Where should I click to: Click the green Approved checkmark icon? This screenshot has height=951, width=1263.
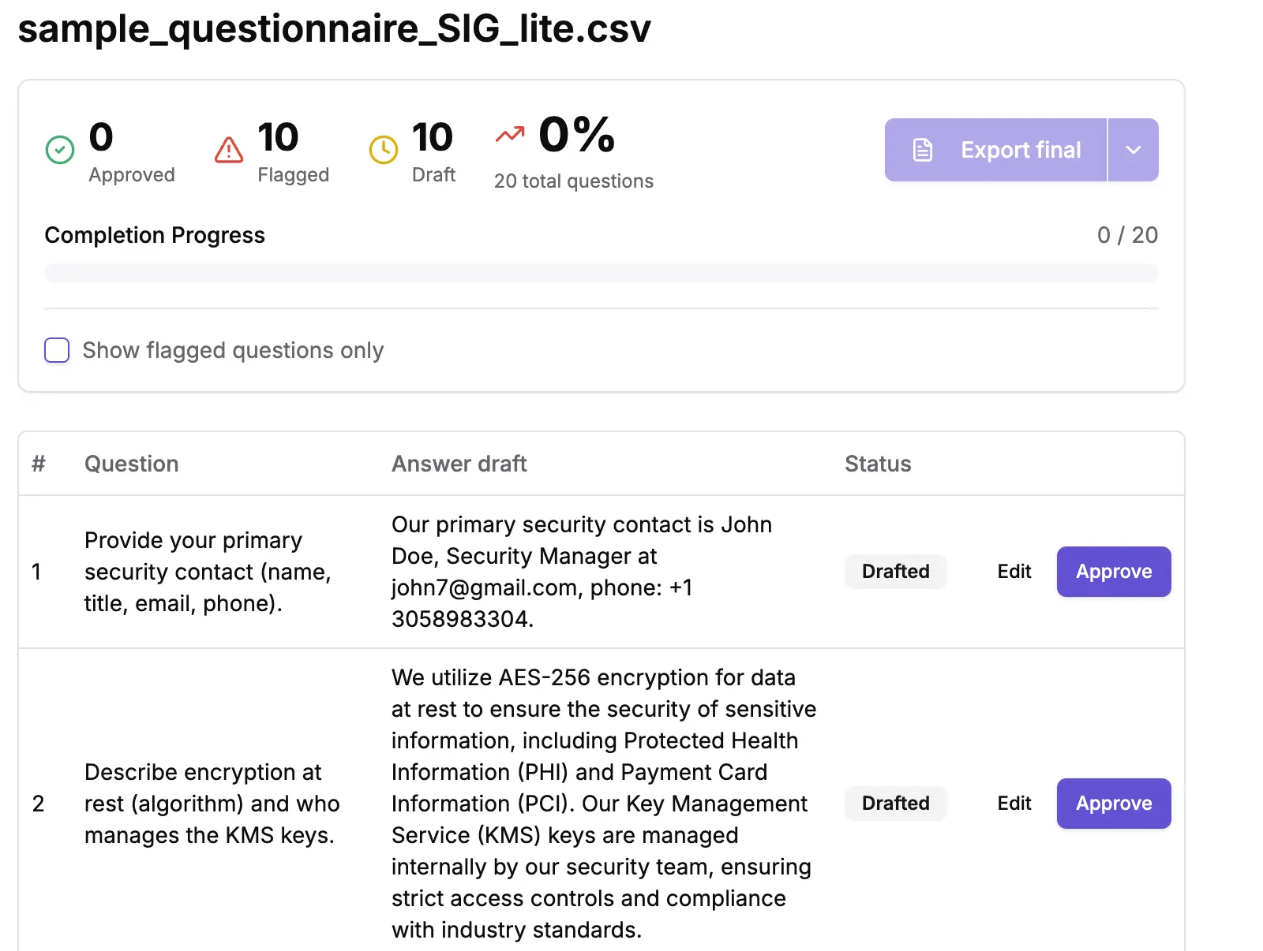tap(58, 149)
